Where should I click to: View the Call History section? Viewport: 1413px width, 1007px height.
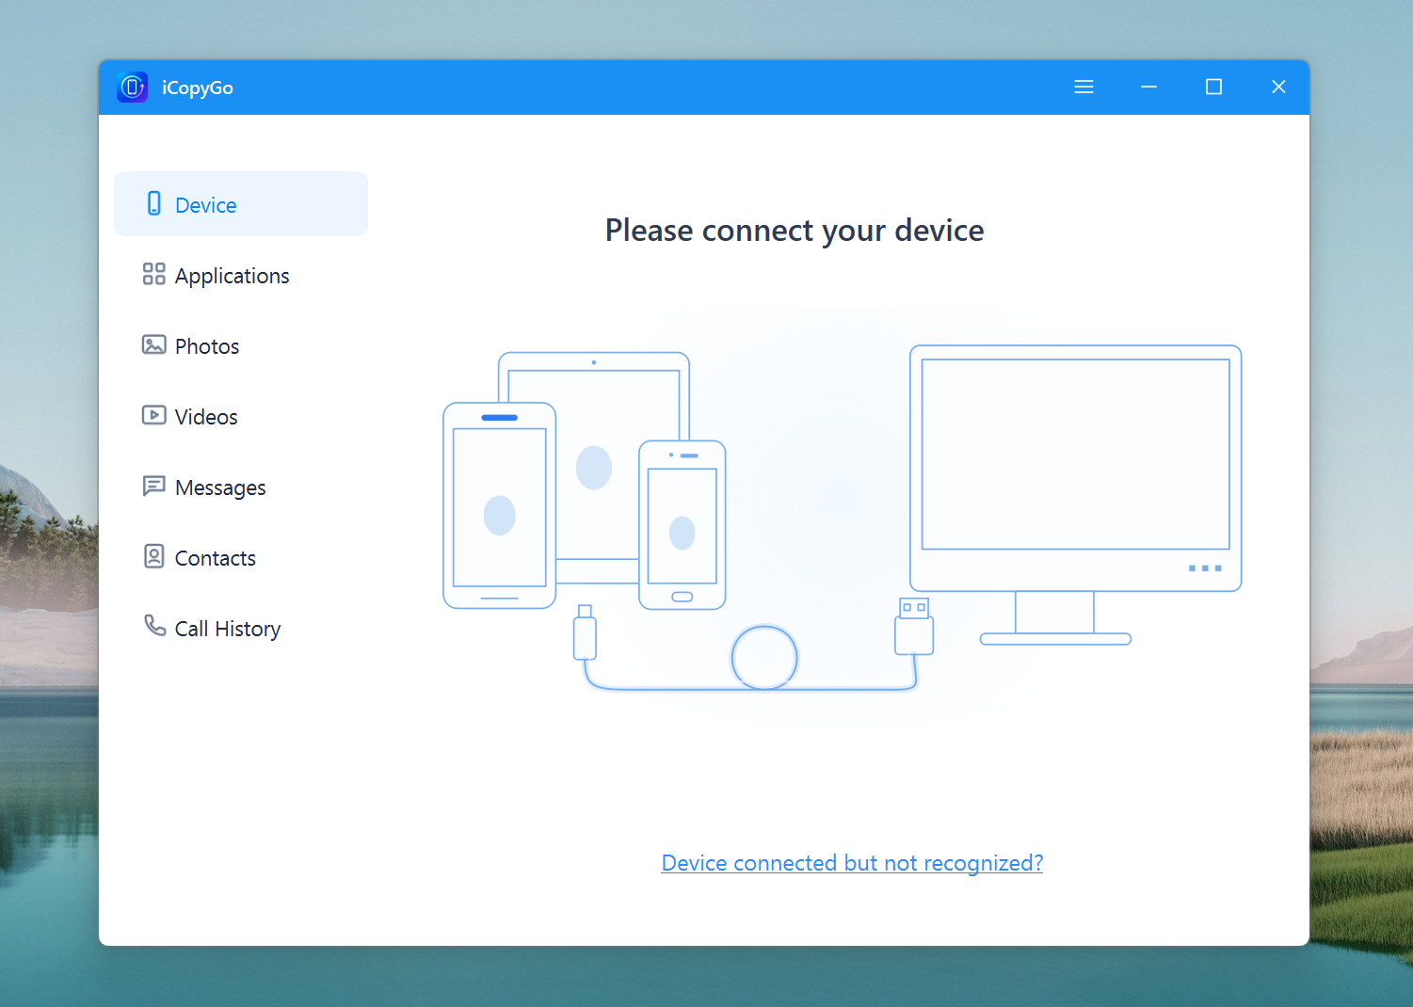tap(228, 629)
